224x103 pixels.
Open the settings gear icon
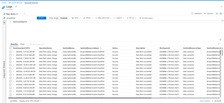click(217, 14)
